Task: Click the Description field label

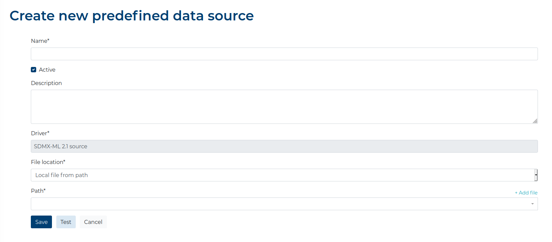Action: (46, 83)
